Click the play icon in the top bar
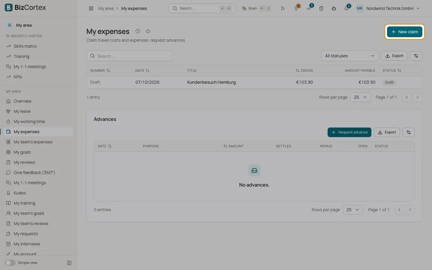 point(283,8)
